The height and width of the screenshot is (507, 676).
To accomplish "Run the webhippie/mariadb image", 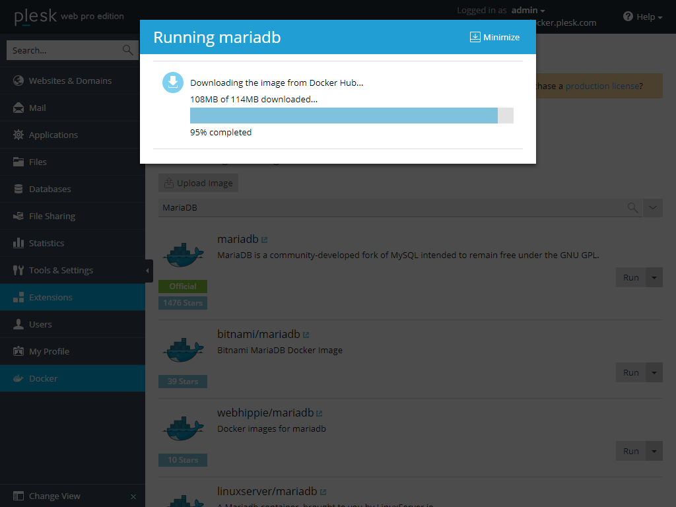I will [630, 451].
